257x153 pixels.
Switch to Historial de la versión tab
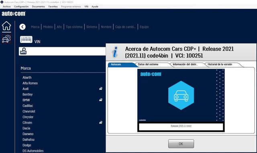click(223, 64)
